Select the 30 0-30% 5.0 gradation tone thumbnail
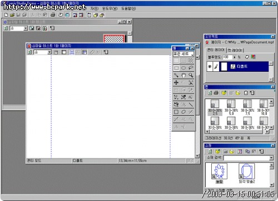The image size is (278, 201). [231, 107]
